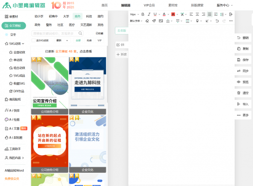Click the eraser clear-format icon

(x=147, y=21)
